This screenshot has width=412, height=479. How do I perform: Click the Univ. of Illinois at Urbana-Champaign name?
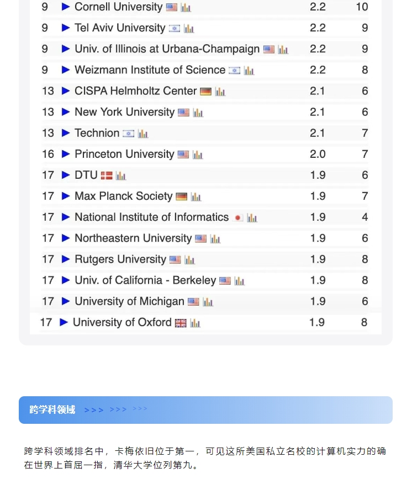167,49
